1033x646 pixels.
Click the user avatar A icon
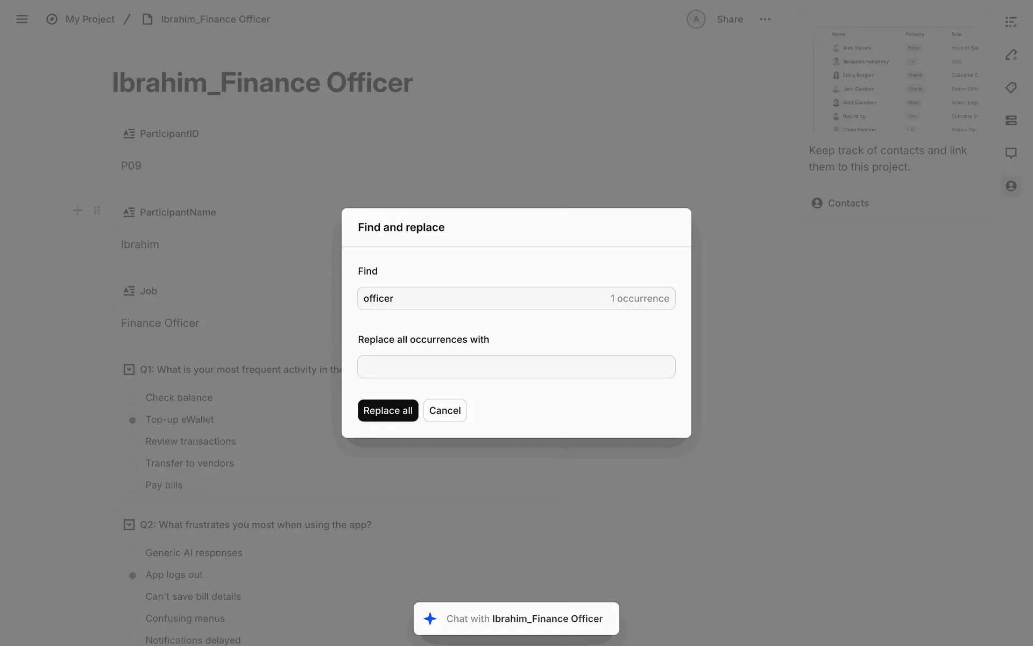point(696,19)
